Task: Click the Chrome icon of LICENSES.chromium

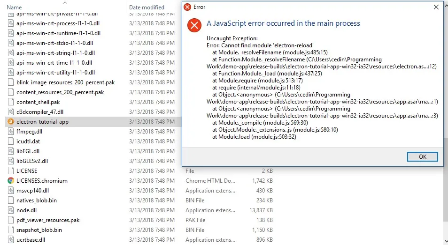Action: click(x=11, y=181)
